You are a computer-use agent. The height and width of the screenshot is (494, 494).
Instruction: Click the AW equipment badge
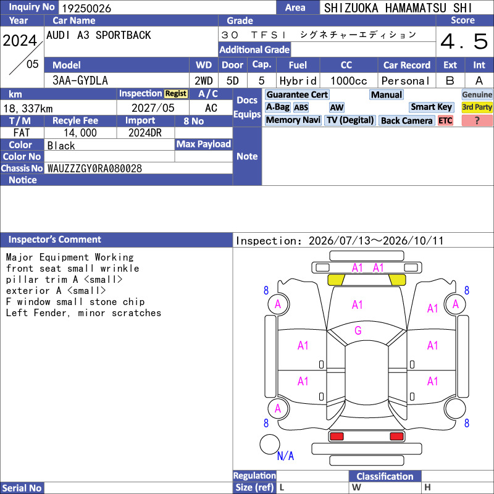(337, 107)
